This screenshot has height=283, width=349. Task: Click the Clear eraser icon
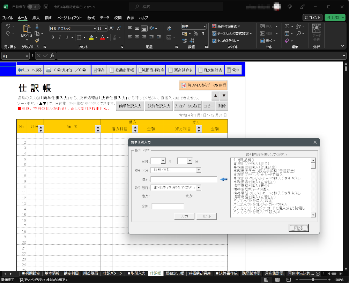(287, 40)
